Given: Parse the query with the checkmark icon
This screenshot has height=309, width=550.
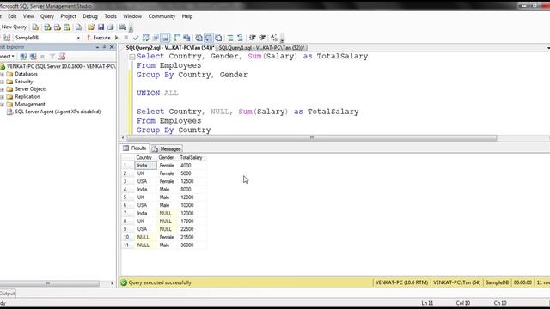Looking at the screenshot, I should click(x=136, y=38).
